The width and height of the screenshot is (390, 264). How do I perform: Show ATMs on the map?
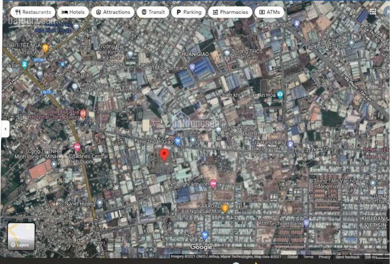pyautogui.click(x=269, y=12)
